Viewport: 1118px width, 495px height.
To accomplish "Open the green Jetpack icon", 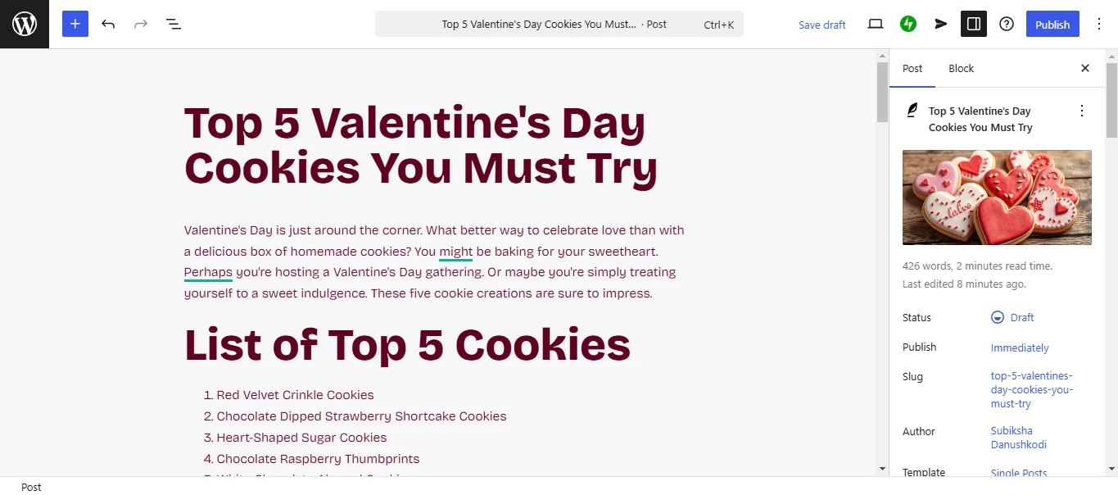I will pos(908,24).
